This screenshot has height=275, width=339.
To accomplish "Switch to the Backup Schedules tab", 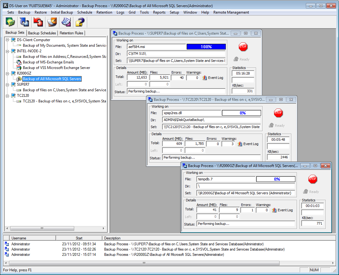I will (42, 33).
